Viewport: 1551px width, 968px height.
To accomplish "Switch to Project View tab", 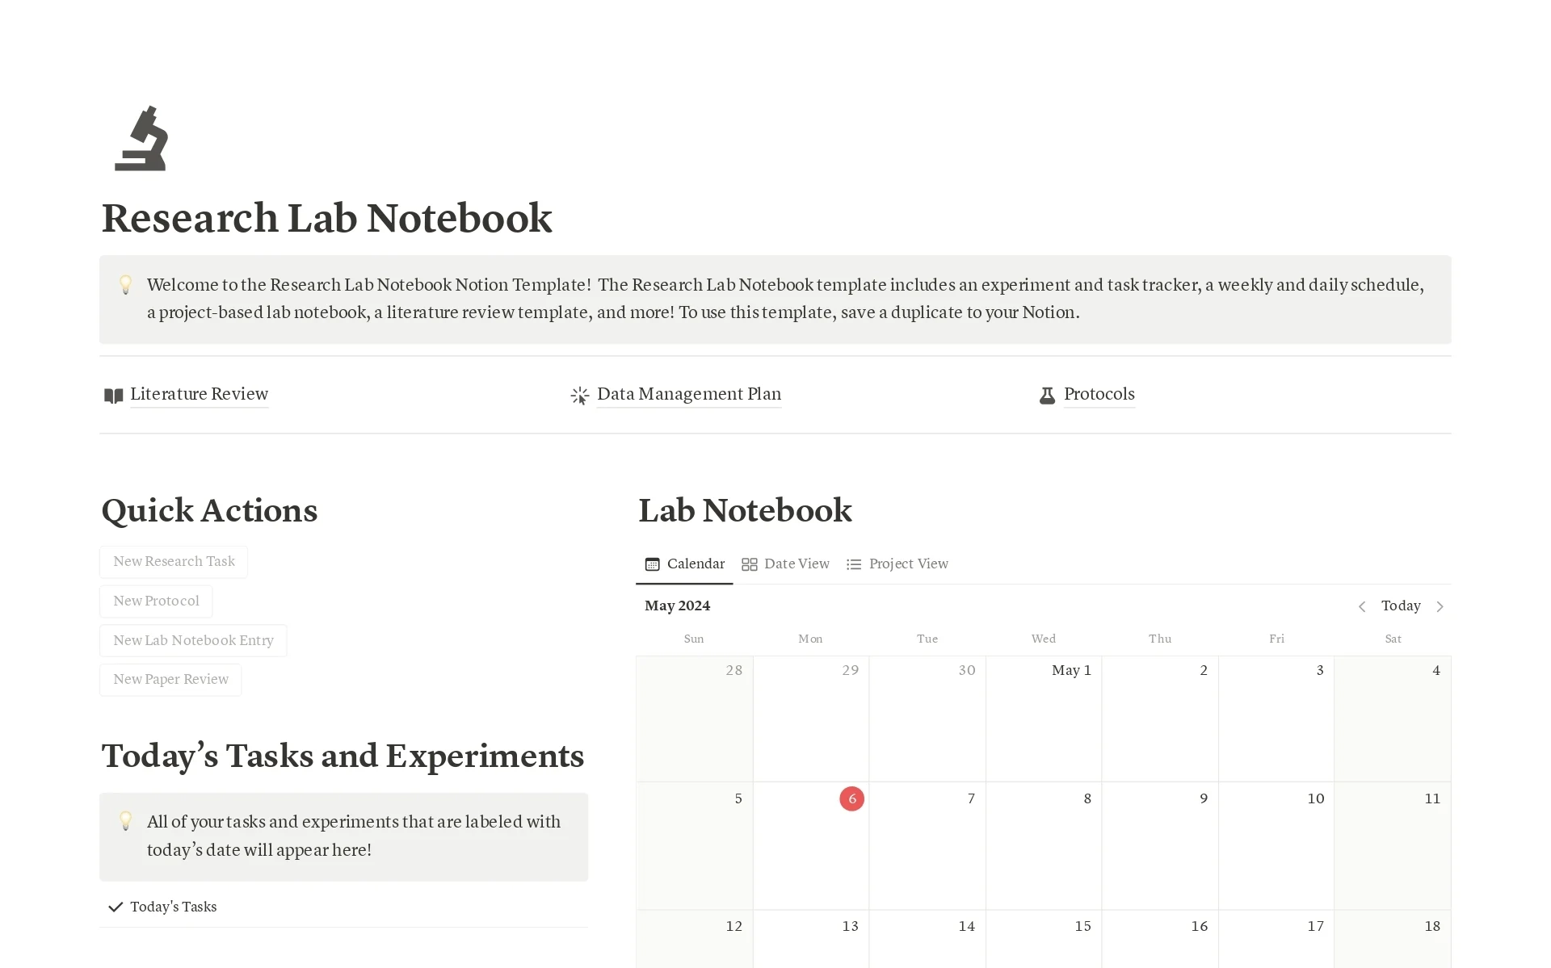I will pos(906,564).
